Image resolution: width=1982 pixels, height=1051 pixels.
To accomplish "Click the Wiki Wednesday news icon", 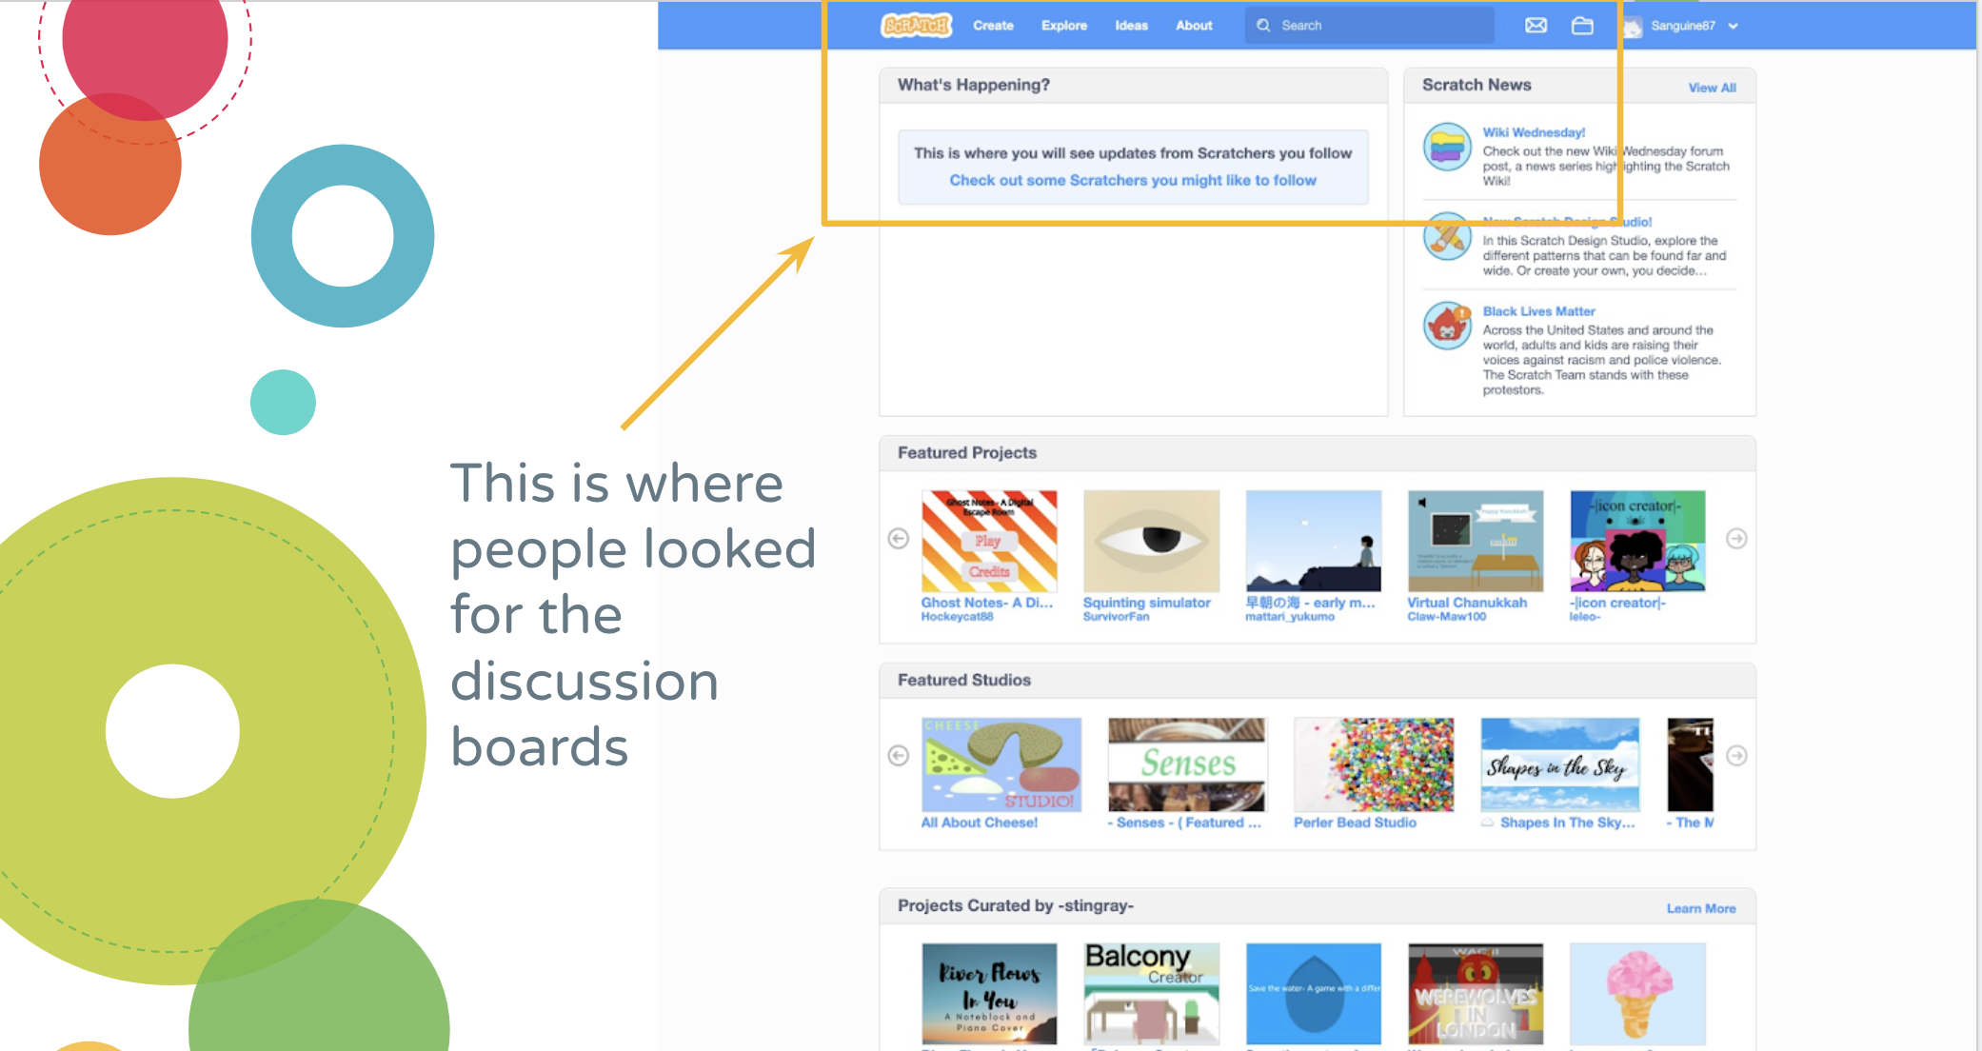I will [1447, 148].
